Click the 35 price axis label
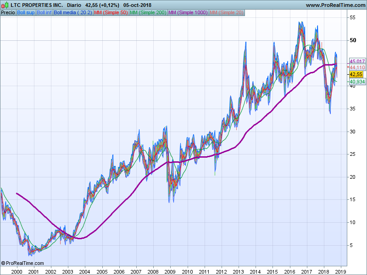This screenshot has height=275, width=367. coord(352,109)
